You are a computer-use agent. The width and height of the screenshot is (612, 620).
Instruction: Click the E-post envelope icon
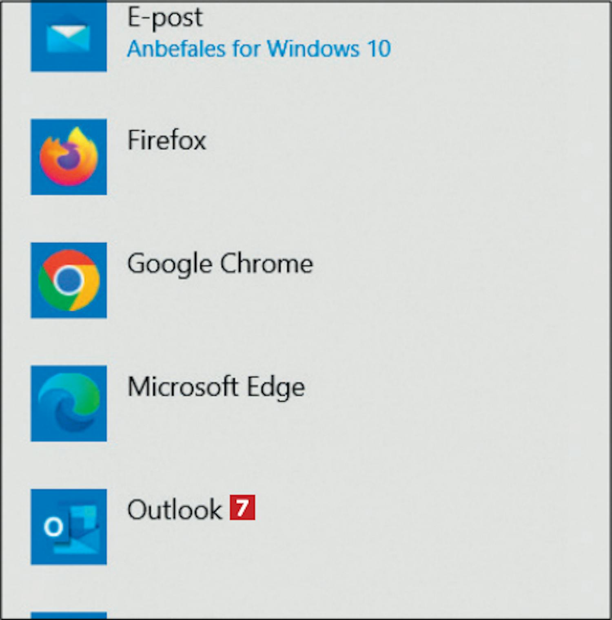(x=69, y=36)
